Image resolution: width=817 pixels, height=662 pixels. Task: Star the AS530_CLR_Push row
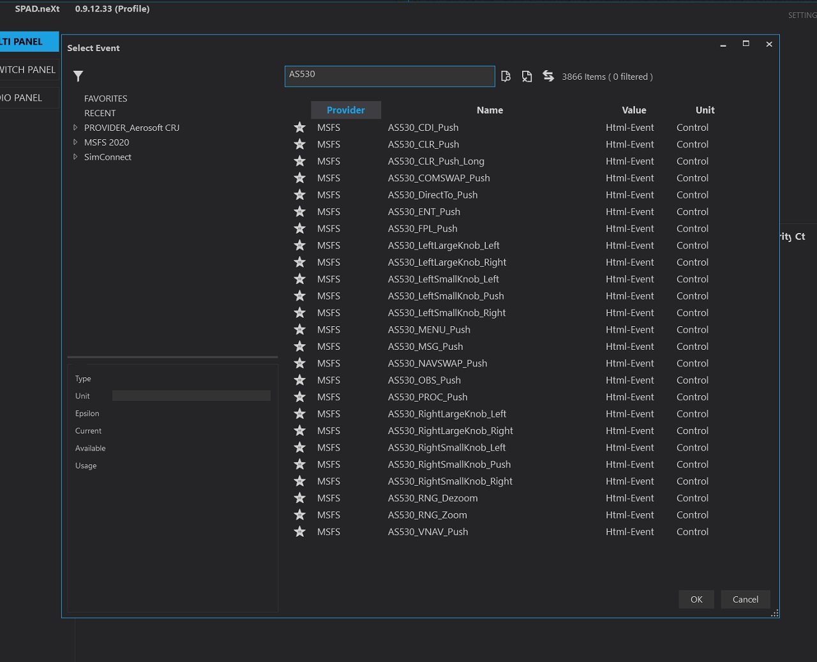[x=299, y=144]
